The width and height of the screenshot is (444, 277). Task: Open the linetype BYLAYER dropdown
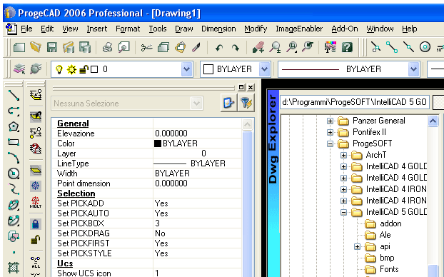coord(413,69)
